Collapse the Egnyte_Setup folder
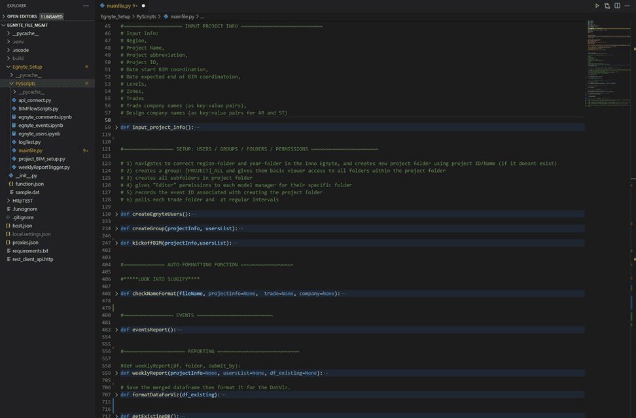Viewport: 636px width, 418px height. pos(8,67)
